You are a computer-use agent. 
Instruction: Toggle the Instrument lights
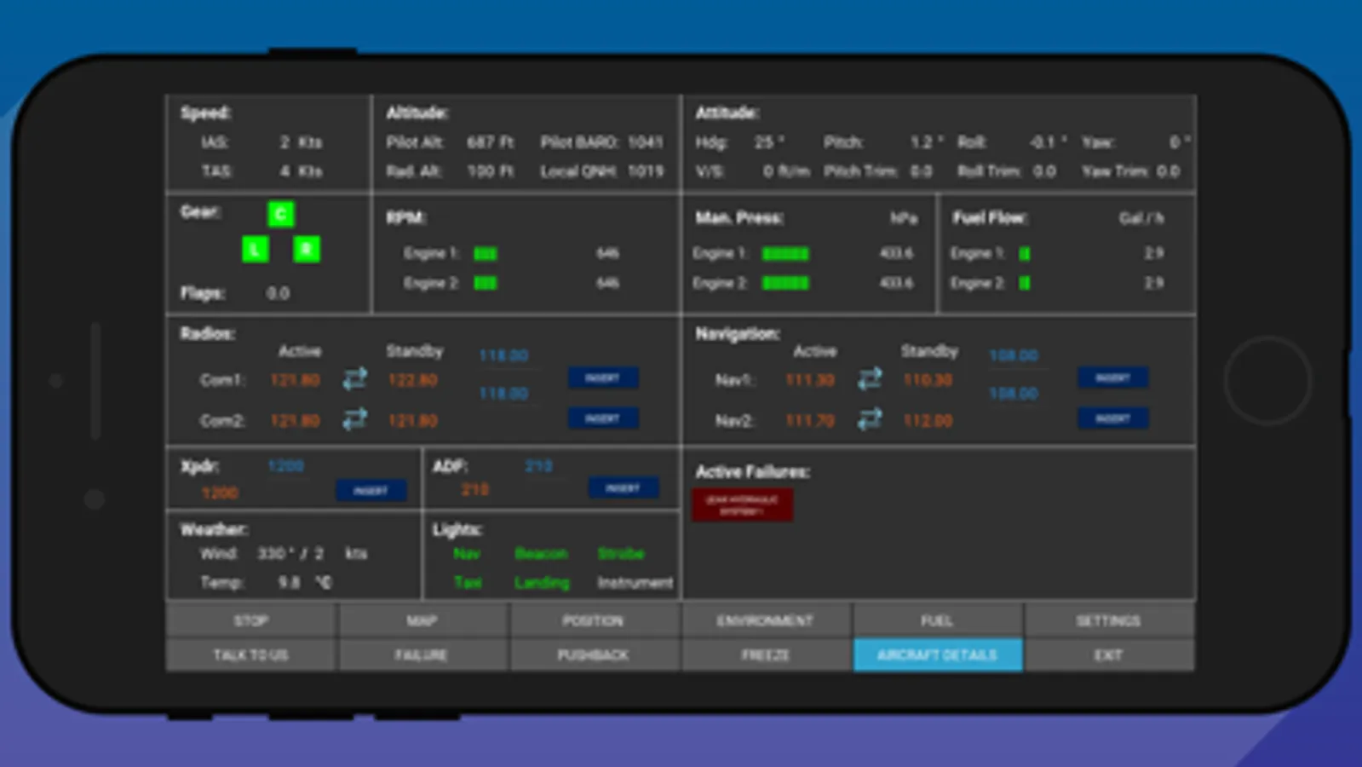tap(635, 583)
